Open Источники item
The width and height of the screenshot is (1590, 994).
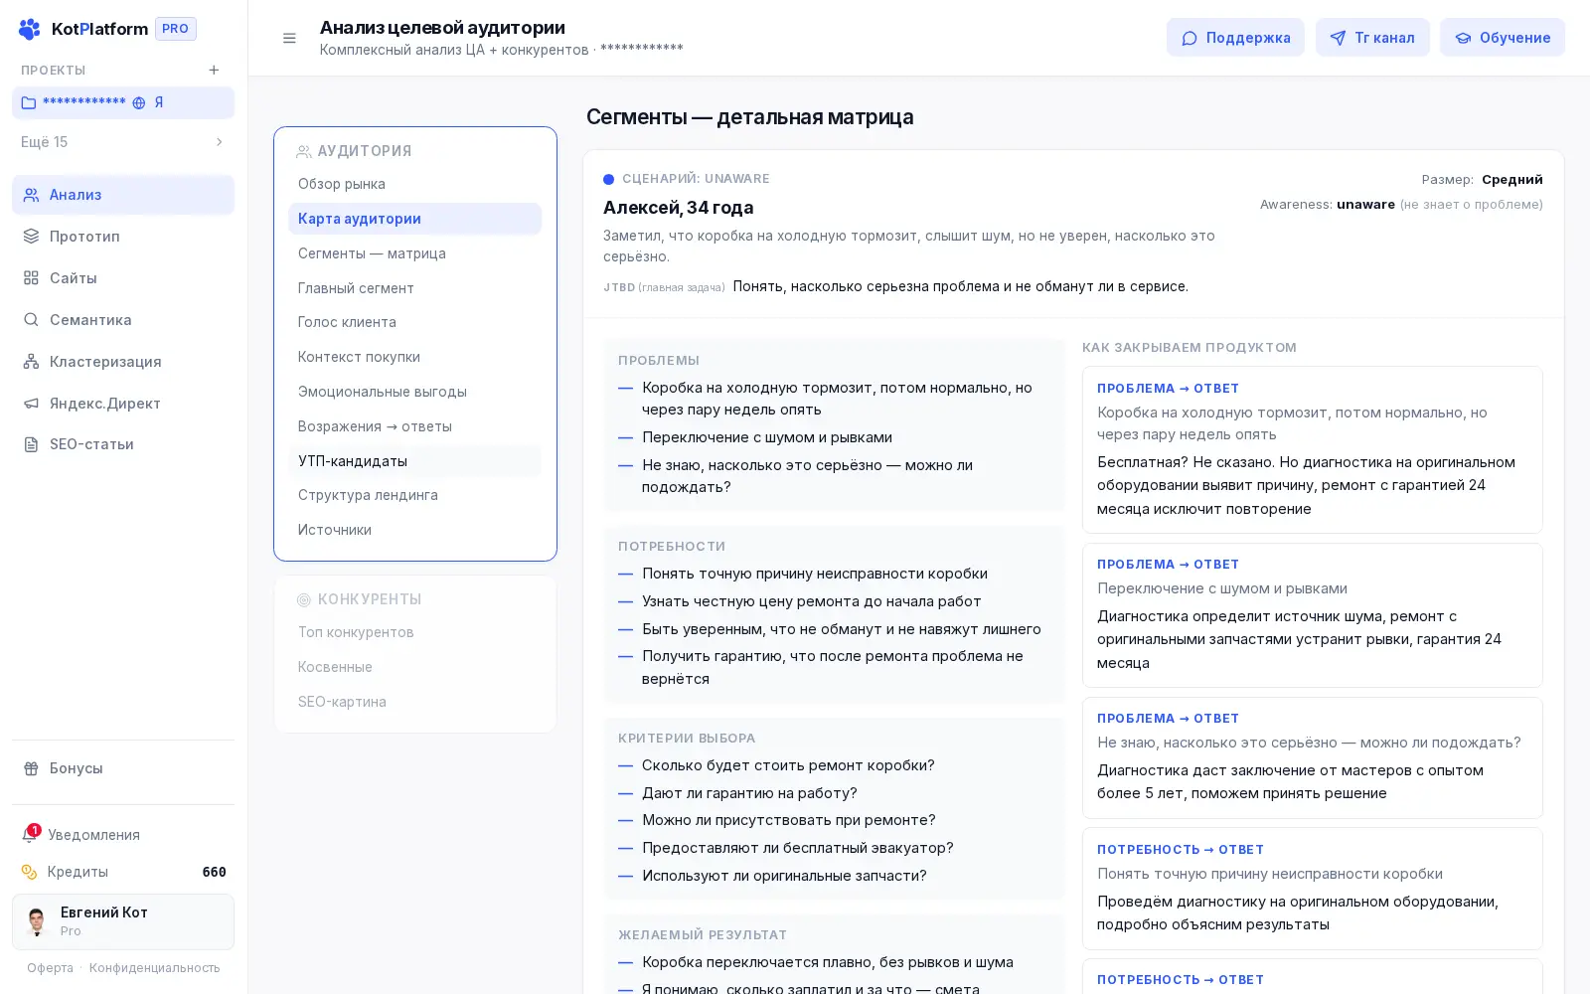coord(414,530)
